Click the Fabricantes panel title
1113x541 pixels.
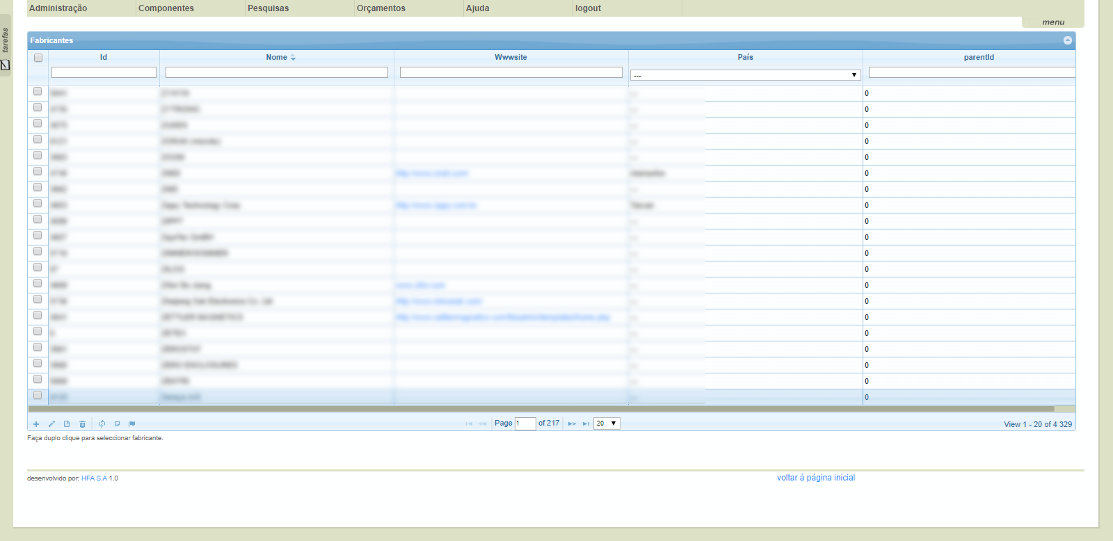click(51, 40)
